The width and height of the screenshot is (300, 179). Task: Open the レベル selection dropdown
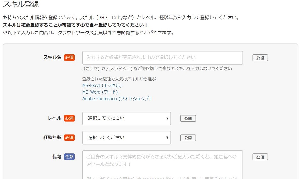(x=126, y=118)
